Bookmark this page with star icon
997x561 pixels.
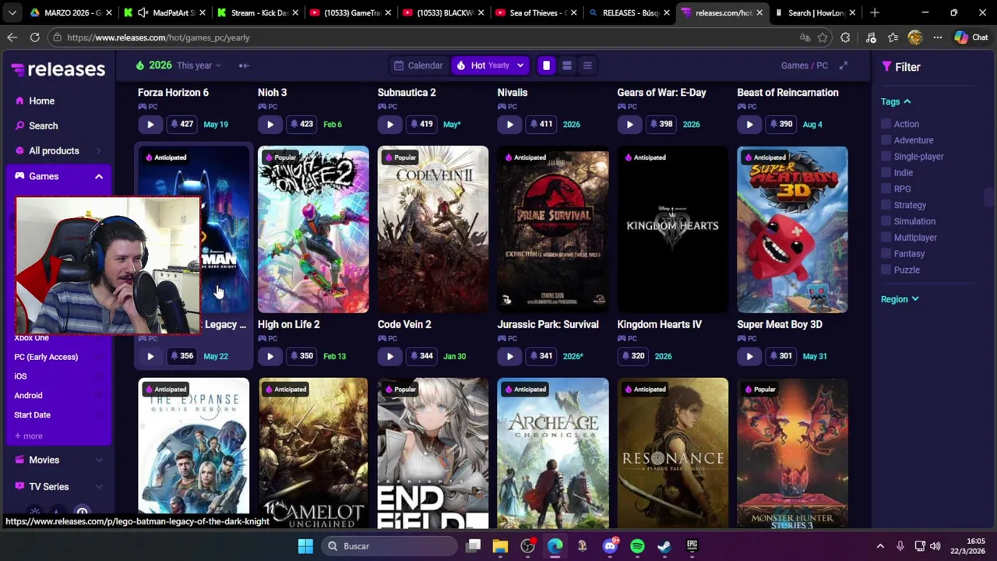click(x=823, y=37)
